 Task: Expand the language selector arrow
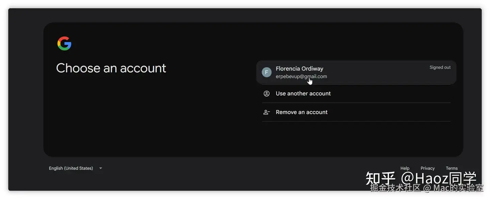100,168
